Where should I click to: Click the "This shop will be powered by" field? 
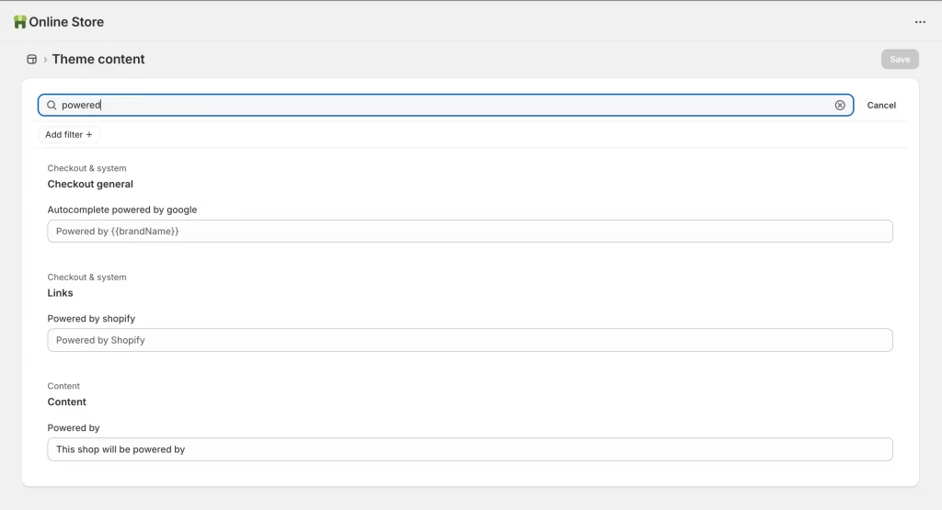469,449
